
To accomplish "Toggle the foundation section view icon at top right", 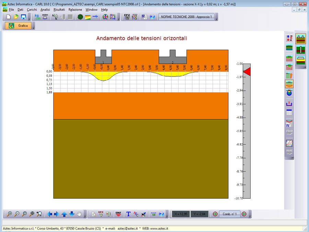I will coord(301,39).
